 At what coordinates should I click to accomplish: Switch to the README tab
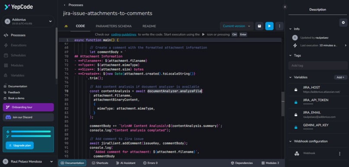[x=149, y=26]
